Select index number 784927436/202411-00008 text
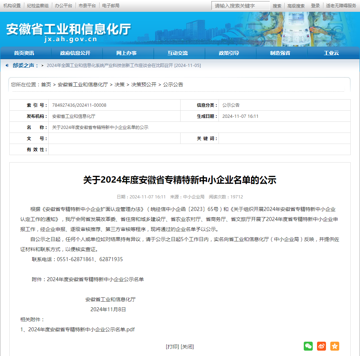The width and height of the screenshot is (360, 356). click(x=79, y=105)
